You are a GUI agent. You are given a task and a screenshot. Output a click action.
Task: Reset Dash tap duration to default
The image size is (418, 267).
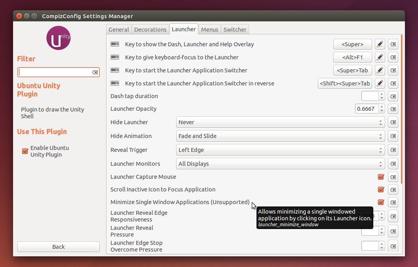click(393, 96)
